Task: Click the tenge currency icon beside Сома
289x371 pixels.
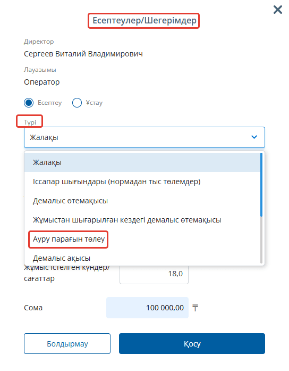Action: click(x=195, y=308)
